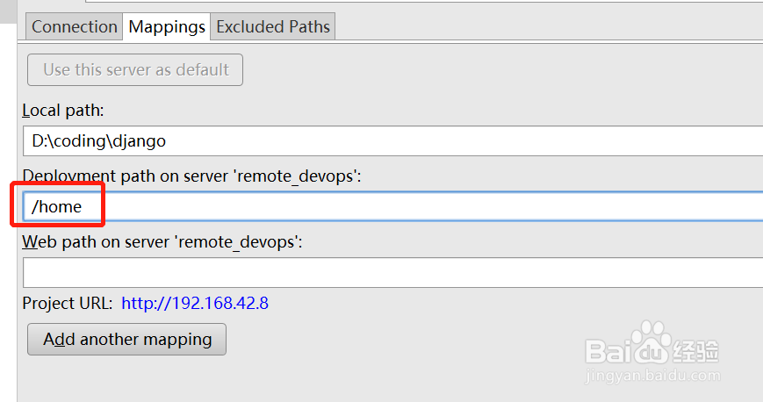
Task: Focus the Local path field with D:\coding\django
Action: pyautogui.click(x=386, y=140)
